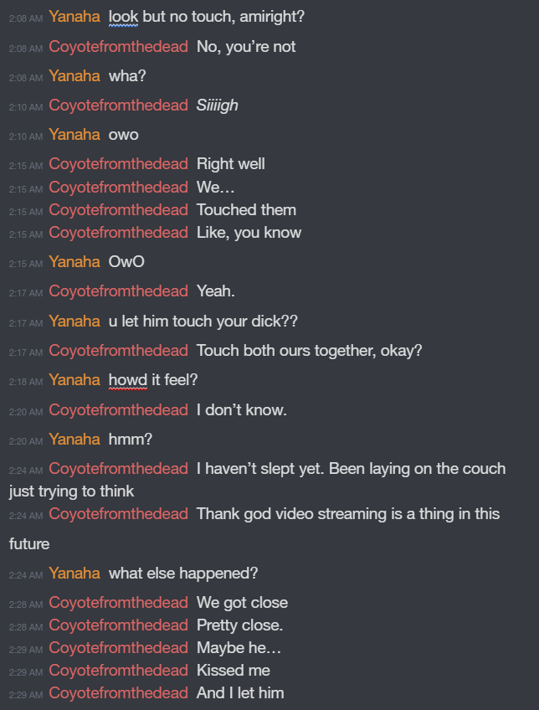Click the 2:20 AM timestamp beside "hmm?"

(25, 440)
